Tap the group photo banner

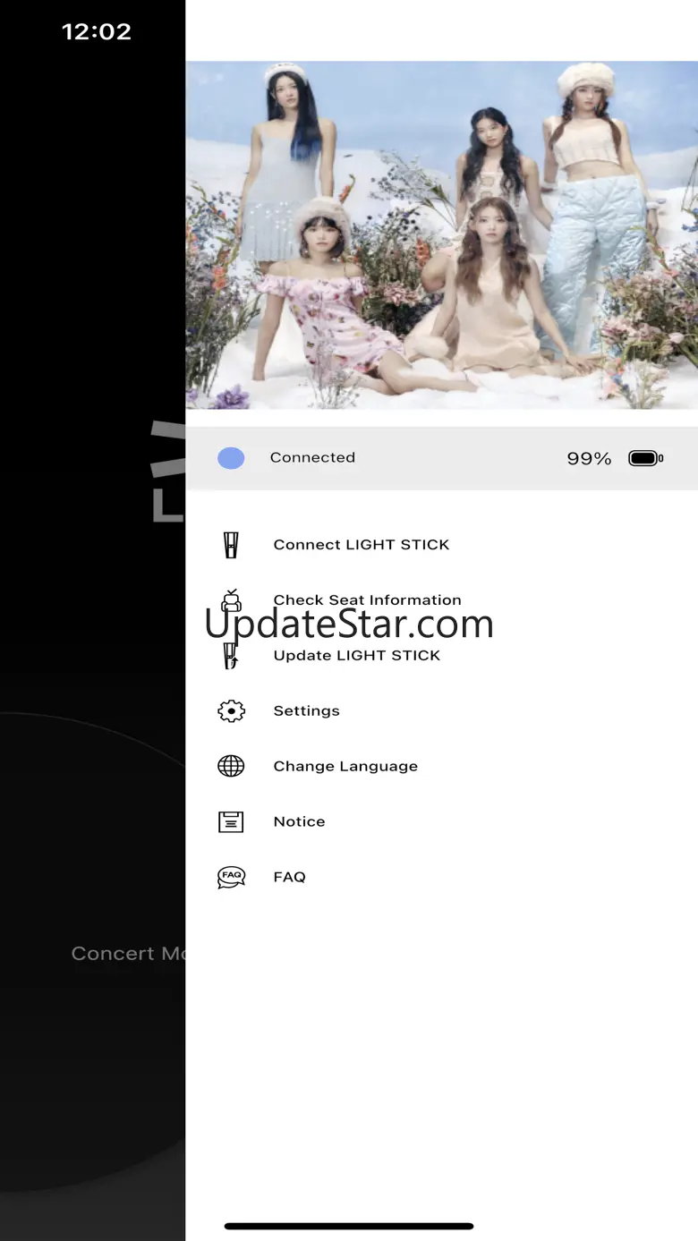point(441,234)
